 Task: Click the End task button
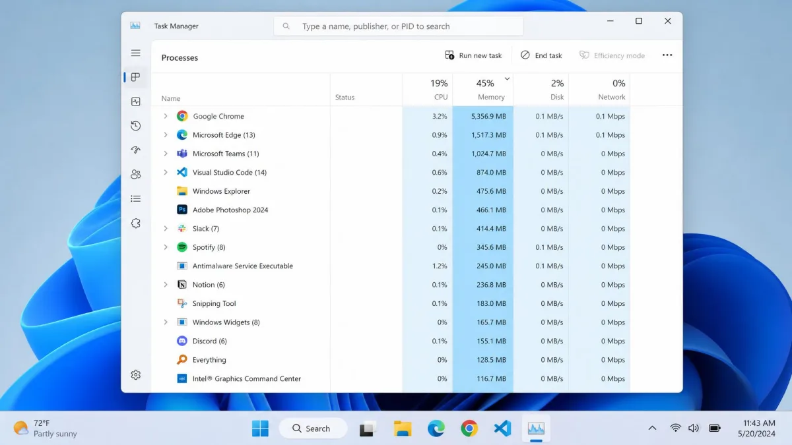(x=541, y=55)
